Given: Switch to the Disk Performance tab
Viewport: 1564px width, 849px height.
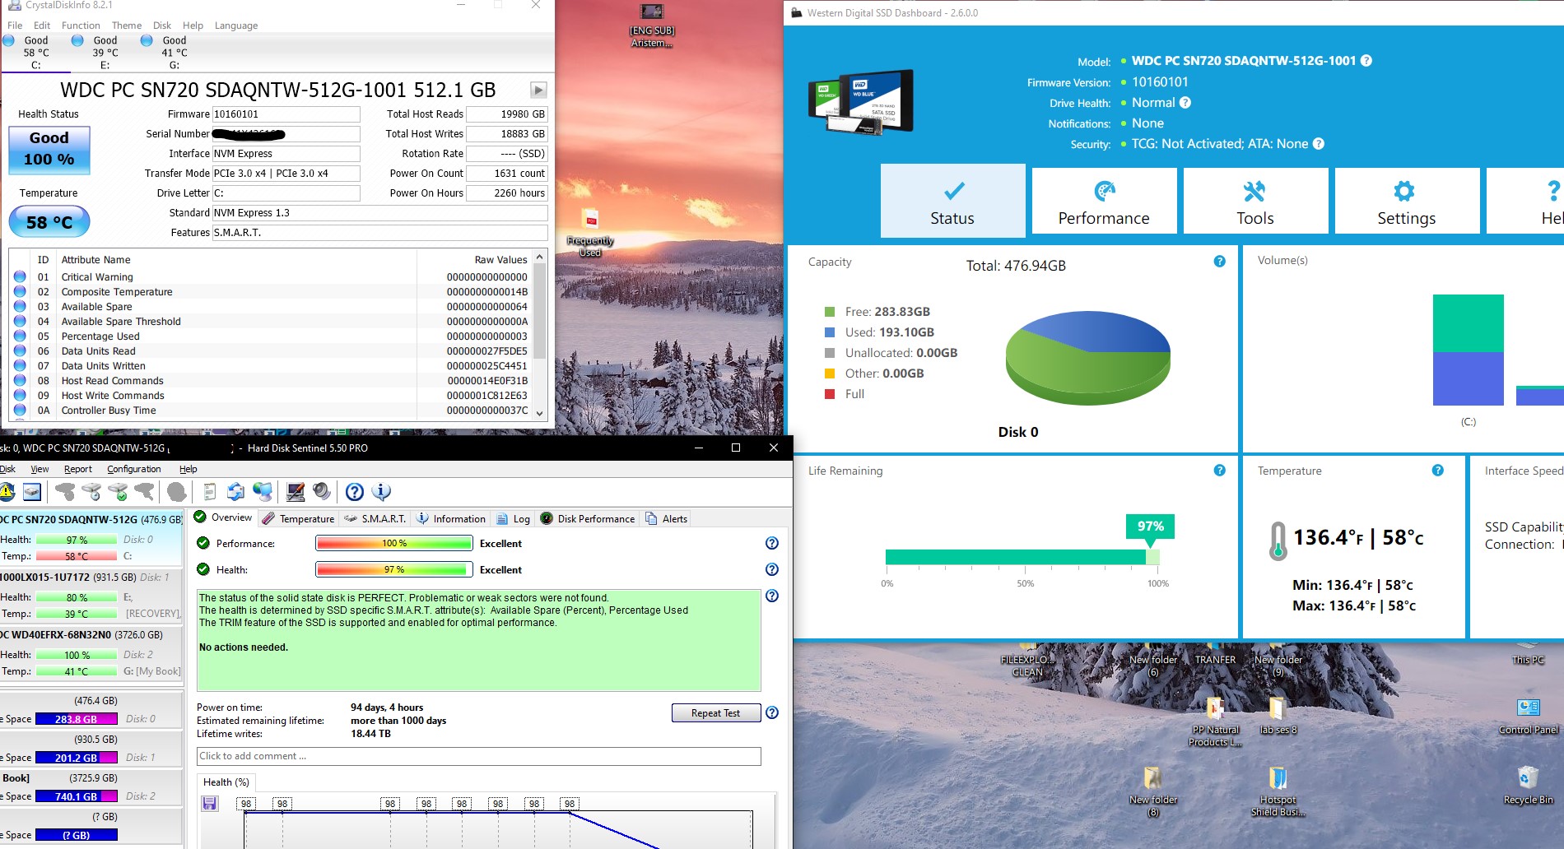Looking at the screenshot, I should tap(588, 518).
